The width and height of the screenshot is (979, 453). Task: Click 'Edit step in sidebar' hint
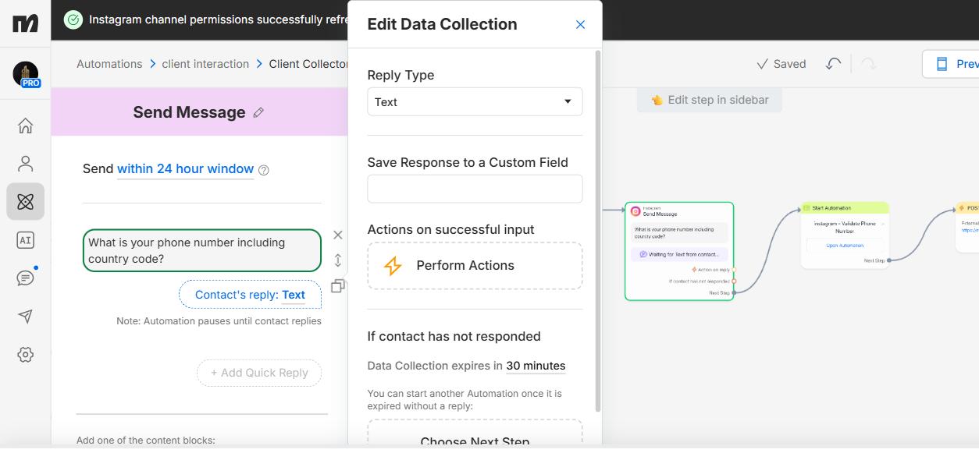[710, 100]
